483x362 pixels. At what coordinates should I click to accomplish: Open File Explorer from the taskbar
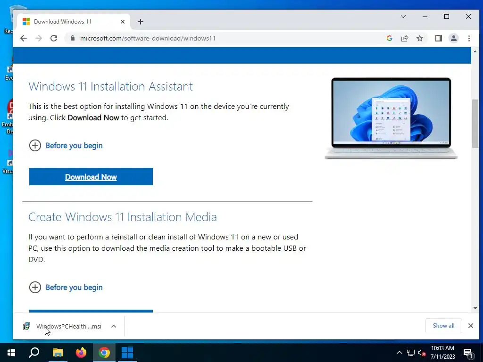[x=58, y=353]
